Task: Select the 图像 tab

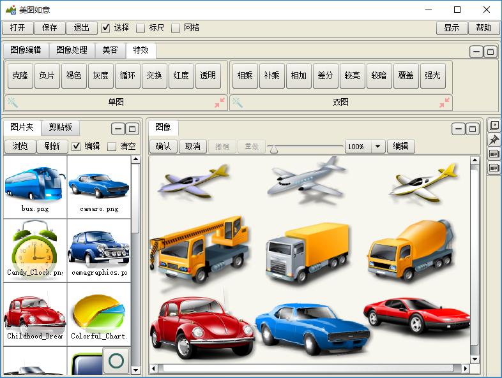Action: click(x=164, y=127)
